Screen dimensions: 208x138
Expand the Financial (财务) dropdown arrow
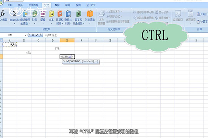point(34,23)
